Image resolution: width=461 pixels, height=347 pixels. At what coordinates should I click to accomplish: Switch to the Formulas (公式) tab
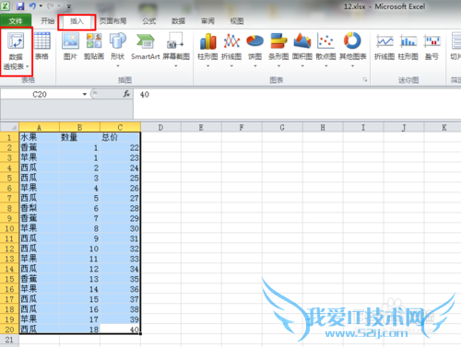point(149,21)
